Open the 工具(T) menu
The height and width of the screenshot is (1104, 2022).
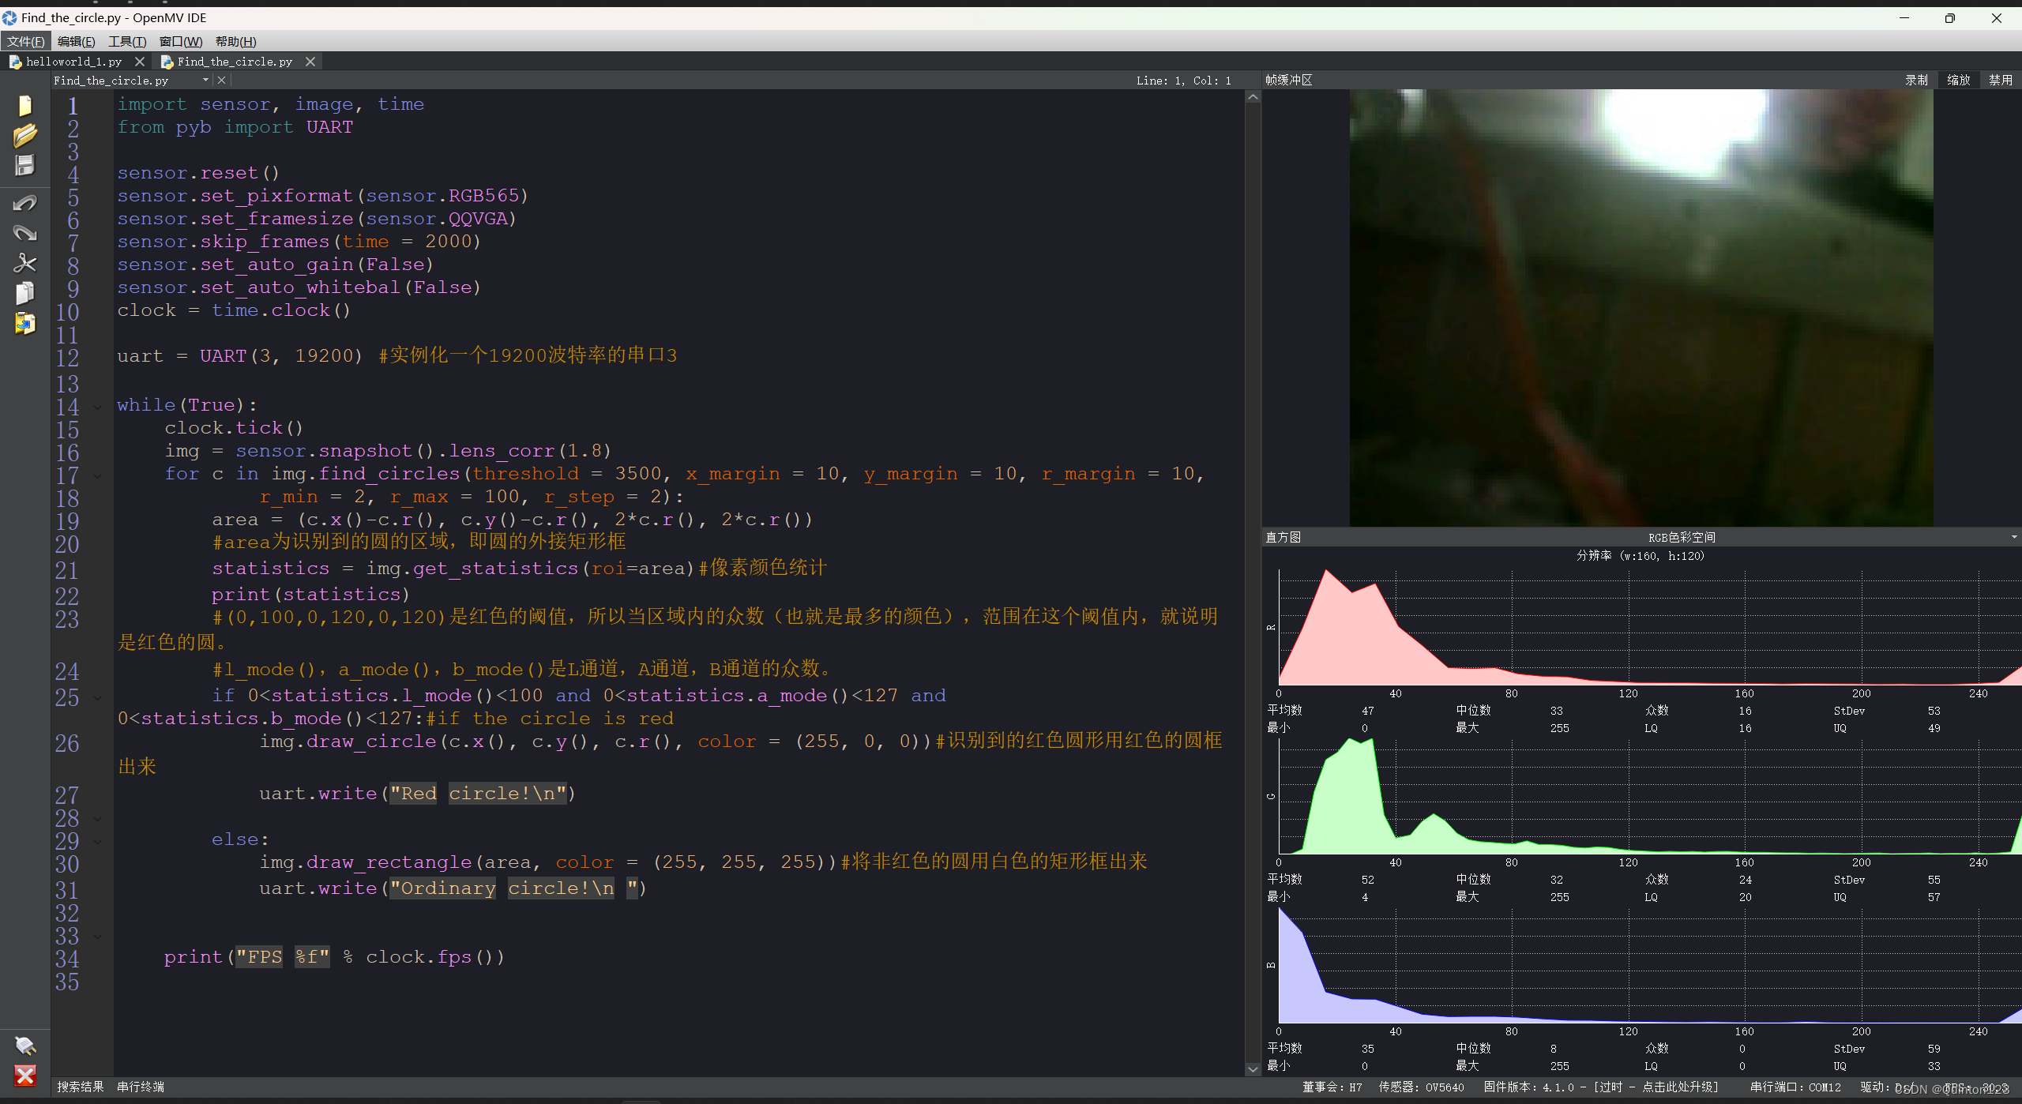(x=127, y=41)
